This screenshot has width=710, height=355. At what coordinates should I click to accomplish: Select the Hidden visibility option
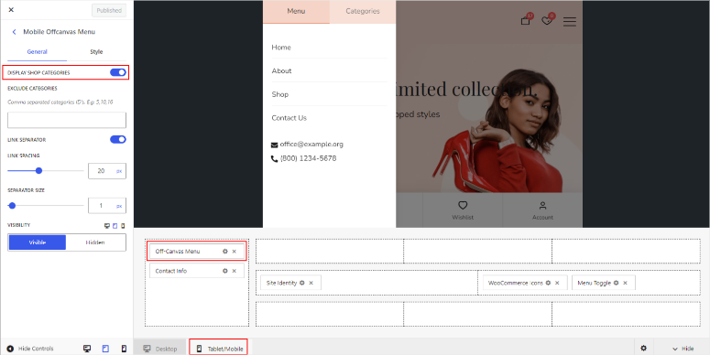(95, 242)
